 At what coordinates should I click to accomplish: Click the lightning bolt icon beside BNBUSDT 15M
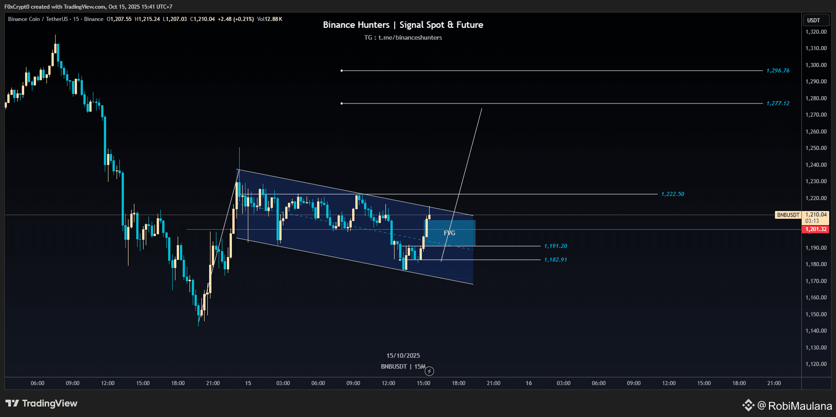(x=429, y=371)
